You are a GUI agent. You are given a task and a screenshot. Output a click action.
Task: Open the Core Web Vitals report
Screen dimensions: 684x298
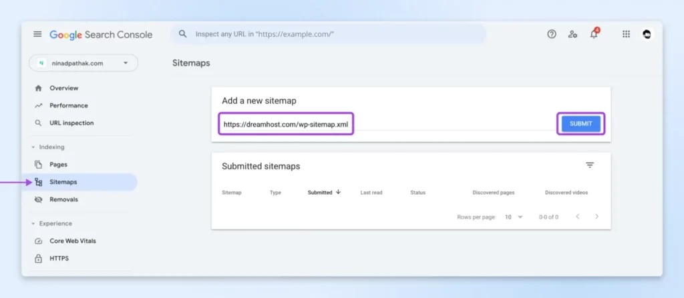point(72,241)
